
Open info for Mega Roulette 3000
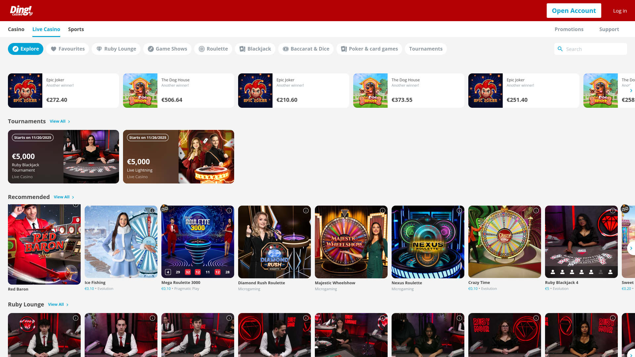pos(229,211)
